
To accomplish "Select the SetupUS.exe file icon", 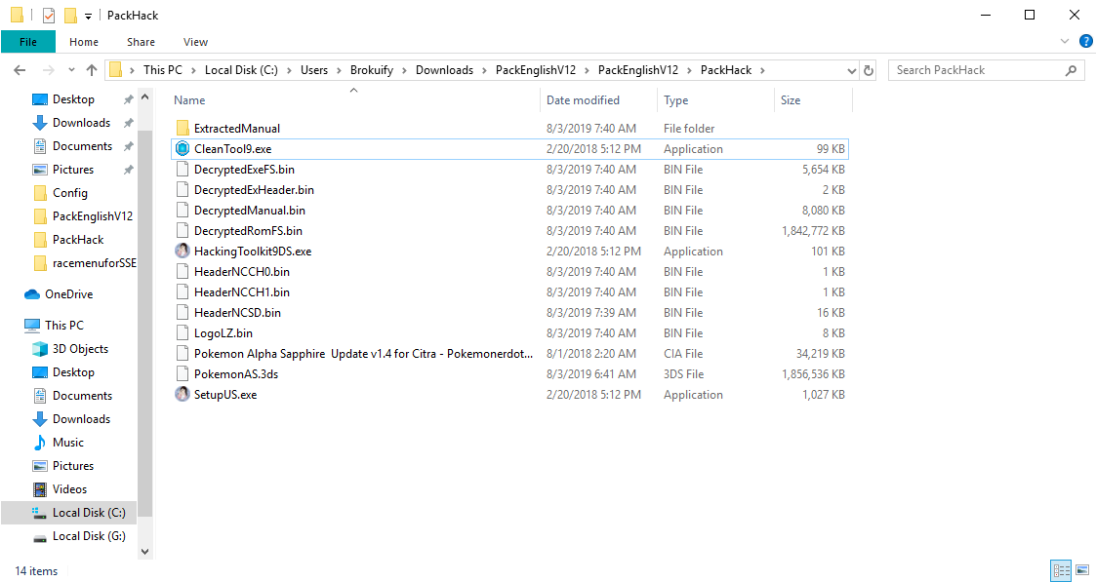I will pyautogui.click(x=183, y=394).
